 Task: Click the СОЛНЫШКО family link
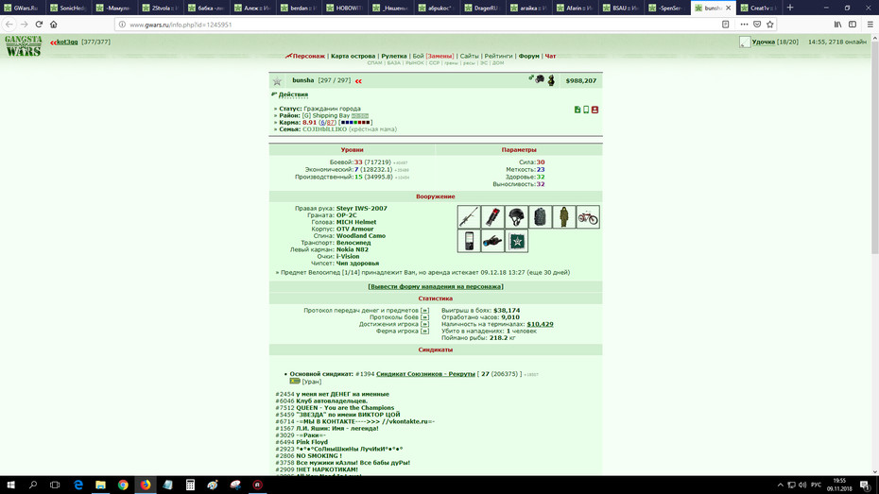point(324,128)
